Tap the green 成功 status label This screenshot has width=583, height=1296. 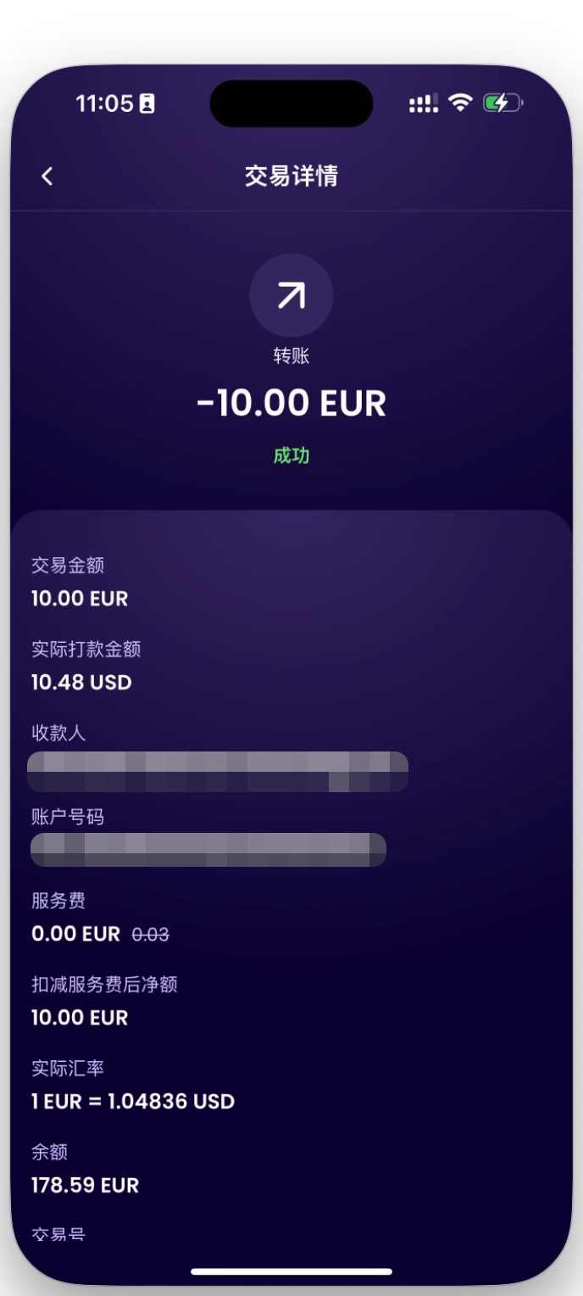pos(291,455)
